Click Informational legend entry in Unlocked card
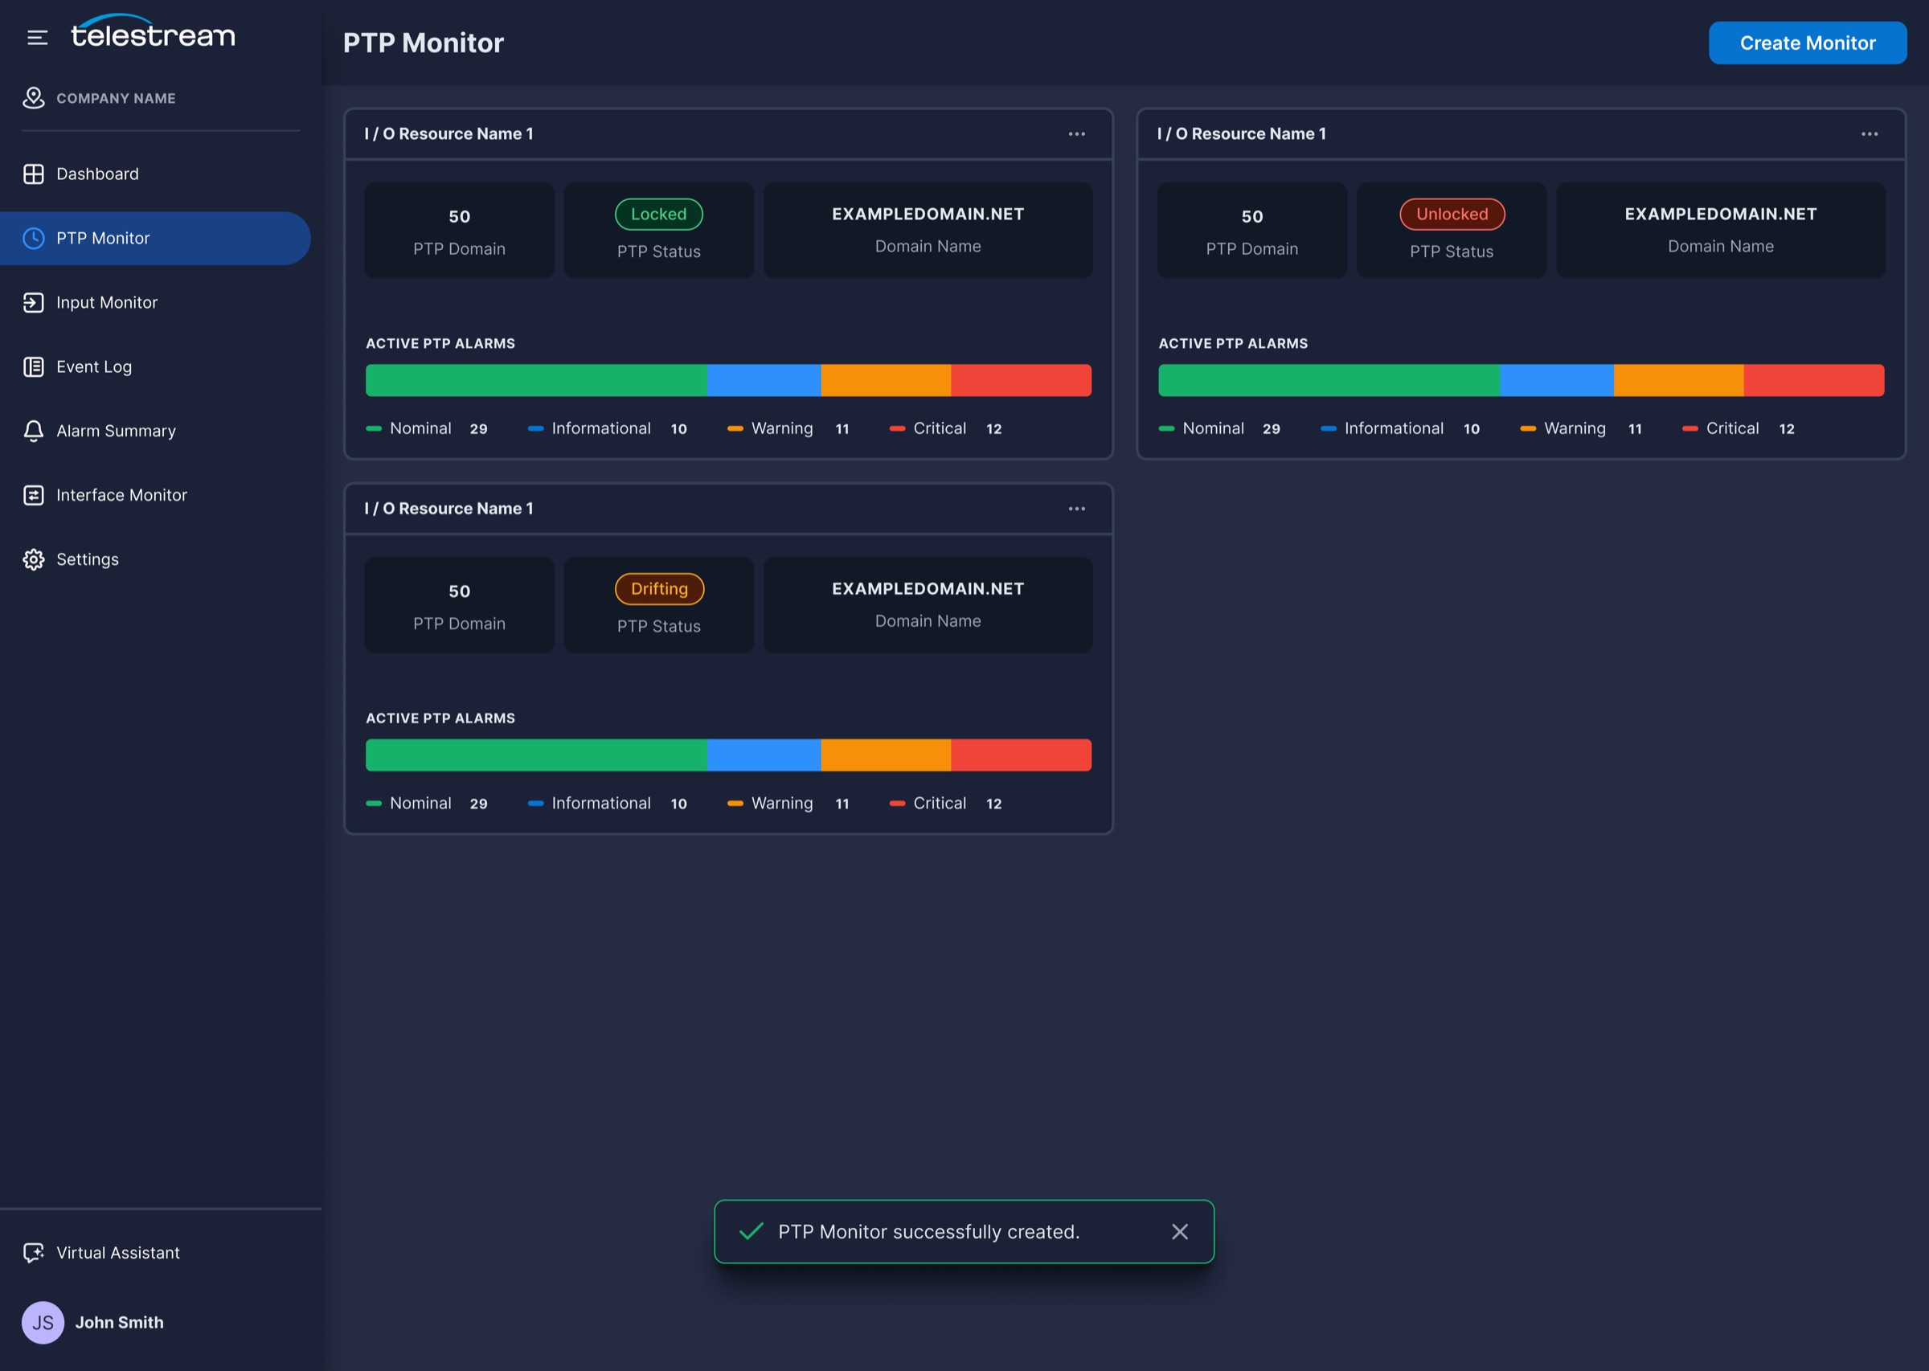Screen dimensions: 1929x1371 (x=1399, y=429)
